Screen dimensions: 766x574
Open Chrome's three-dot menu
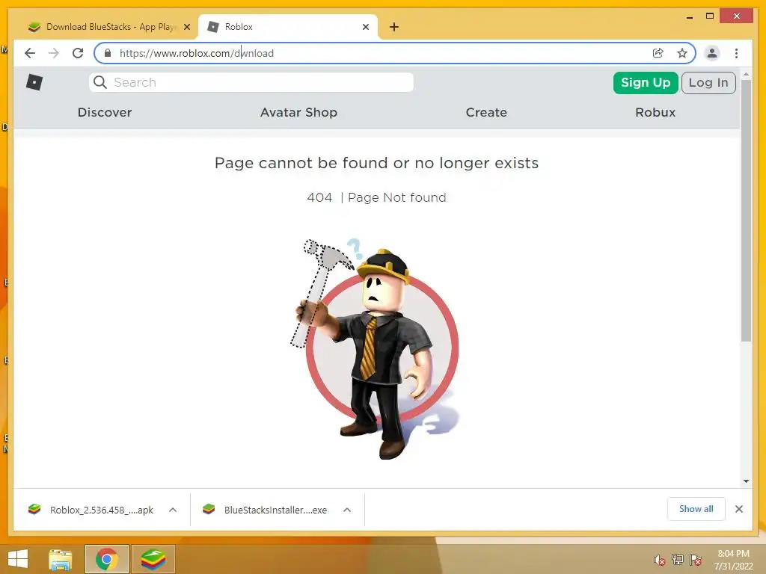click(x=736, y=53)
